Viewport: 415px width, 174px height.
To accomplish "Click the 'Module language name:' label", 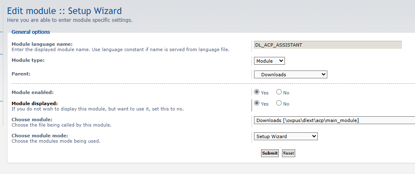I will coord(42,44).
